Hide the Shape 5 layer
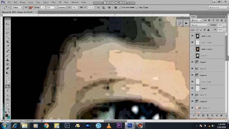 pyautogui.click(x=192, y=62)
